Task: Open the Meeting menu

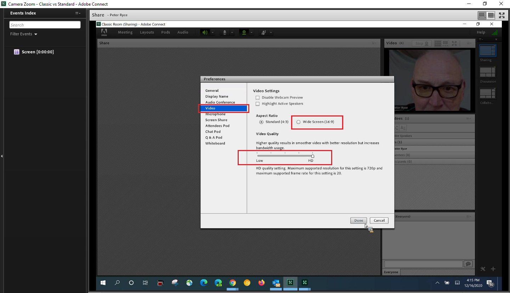Action: pos(125,32)
